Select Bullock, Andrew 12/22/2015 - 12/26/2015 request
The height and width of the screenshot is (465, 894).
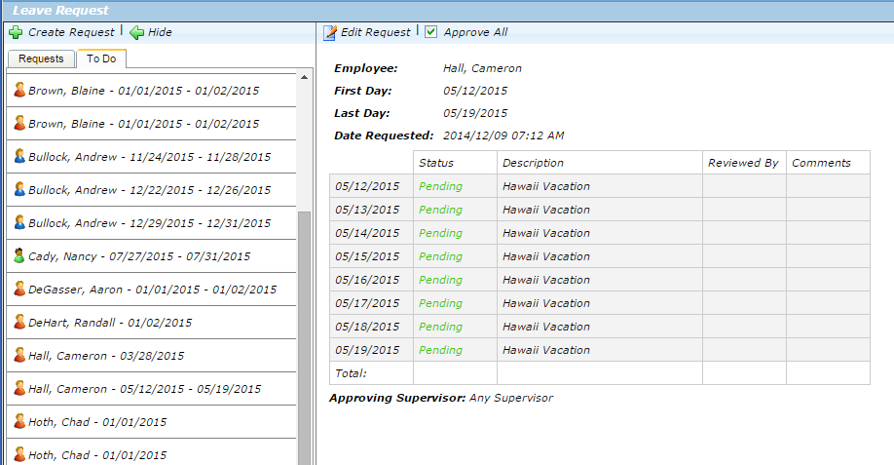coord(149,189)
